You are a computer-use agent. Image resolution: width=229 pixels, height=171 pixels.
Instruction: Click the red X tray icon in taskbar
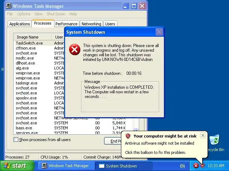point(196,166)
